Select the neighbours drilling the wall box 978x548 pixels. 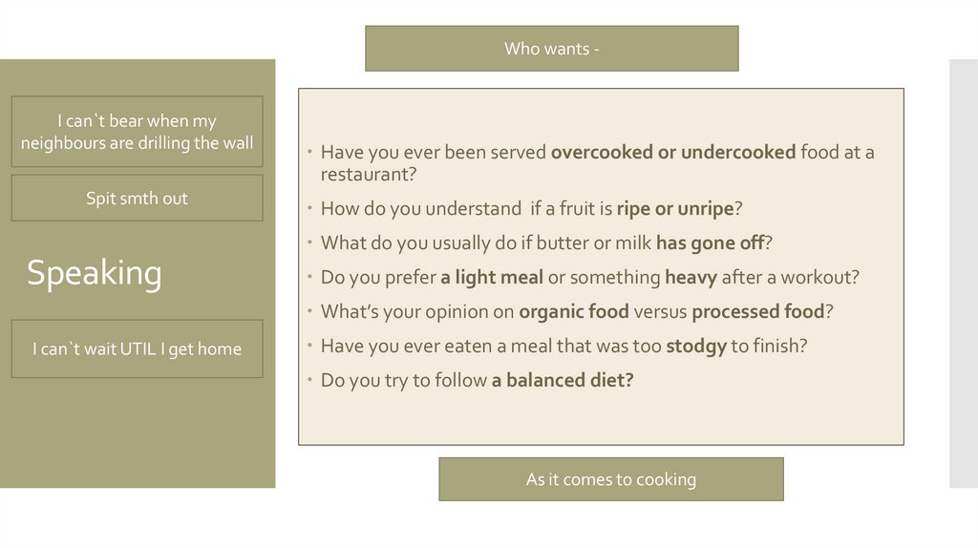137,132
